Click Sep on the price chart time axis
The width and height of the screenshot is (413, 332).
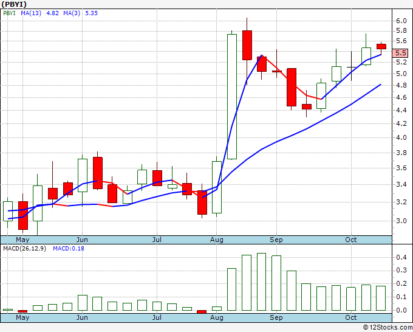click(x=276, y=240)
